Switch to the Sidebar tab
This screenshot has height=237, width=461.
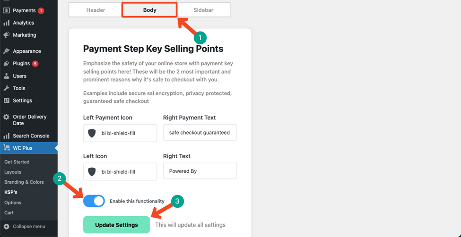pyautogui.click(x=203, y=10)
